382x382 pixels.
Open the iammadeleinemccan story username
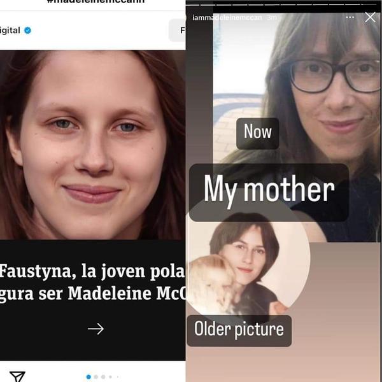click(227, 18)
